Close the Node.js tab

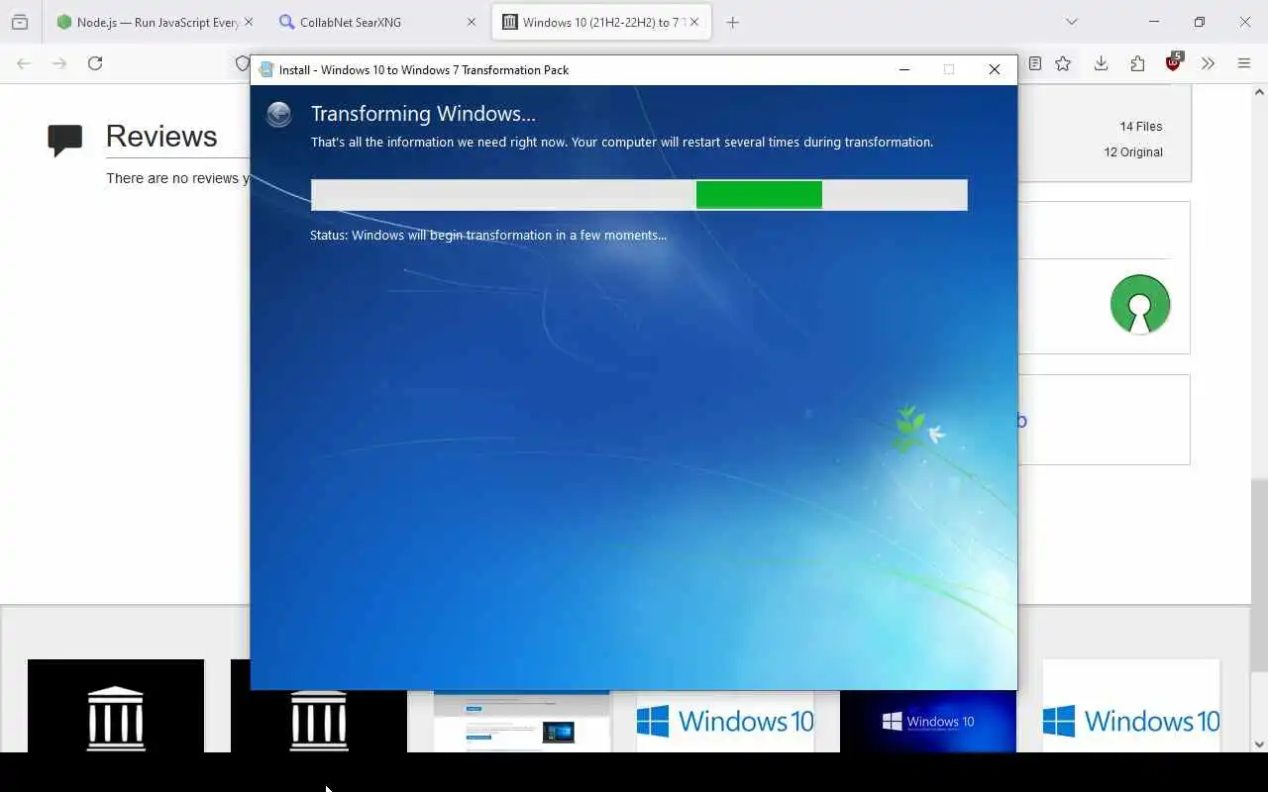[248, 22]
